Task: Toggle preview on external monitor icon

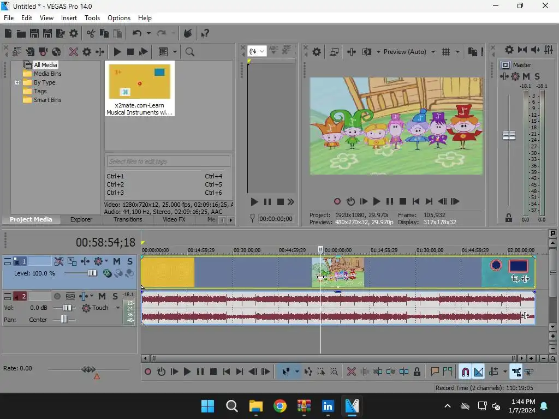Action: (x=334, y=52)
